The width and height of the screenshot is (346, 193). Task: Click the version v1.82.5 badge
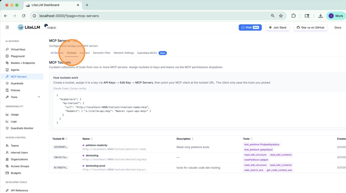pos(52,28)
